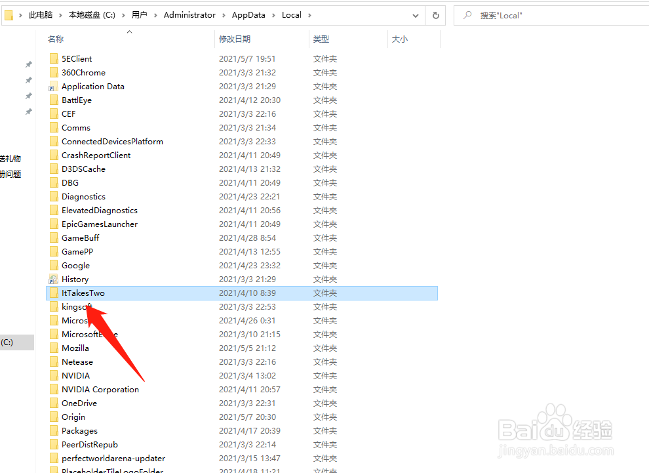Viewport: 649px width, 473px height.
Task: Navigate to Administrator in the breadcrumb
Action: pos(189,15)
